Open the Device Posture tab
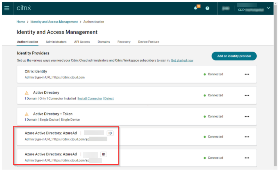278x172 pixels. [149, 42]
